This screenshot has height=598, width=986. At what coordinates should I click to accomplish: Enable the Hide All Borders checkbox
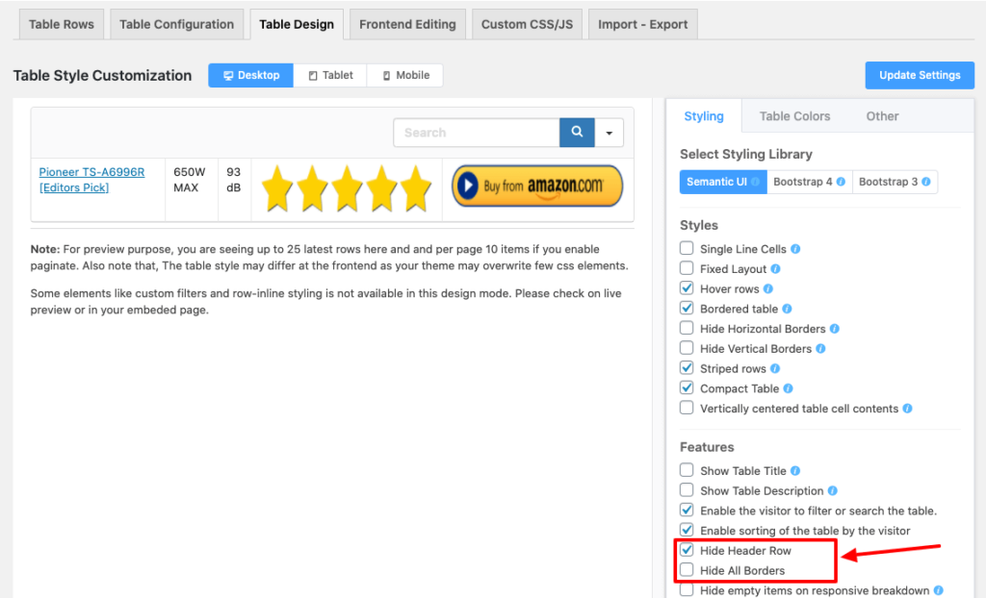(x=687, y=570)
